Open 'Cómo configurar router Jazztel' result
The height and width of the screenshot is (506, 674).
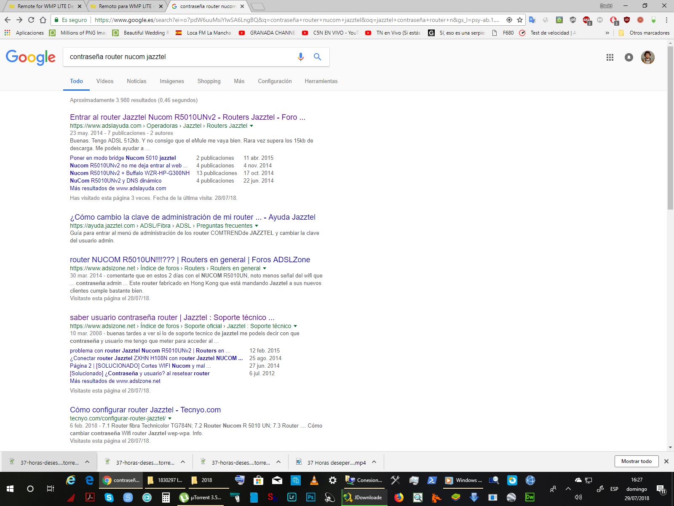pyautogui.click(x=145, y=410)
